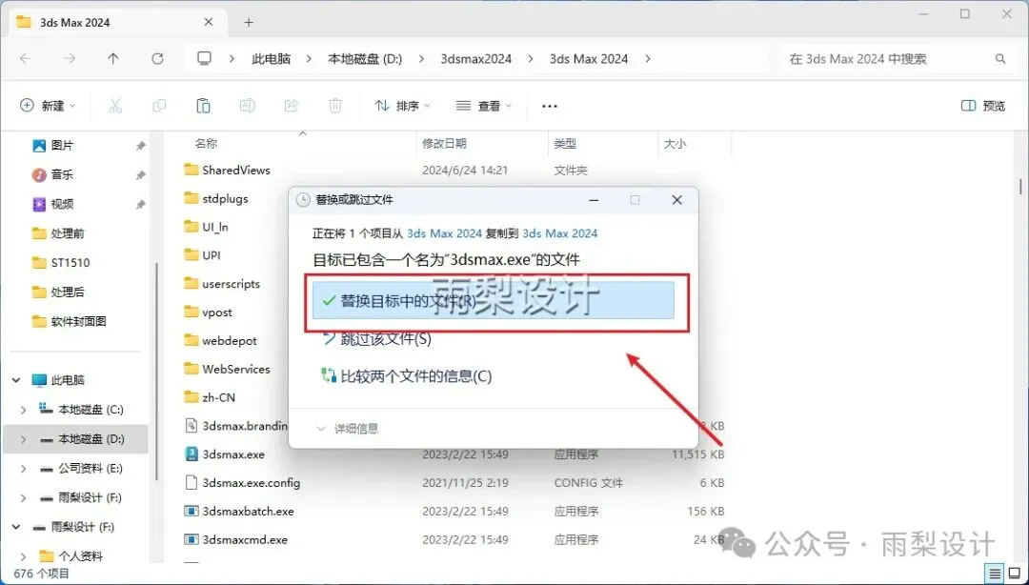Expand 本地磁盘 (C:) in navigation tree
The image size is (1029, 585).
[x=24, y=410]
